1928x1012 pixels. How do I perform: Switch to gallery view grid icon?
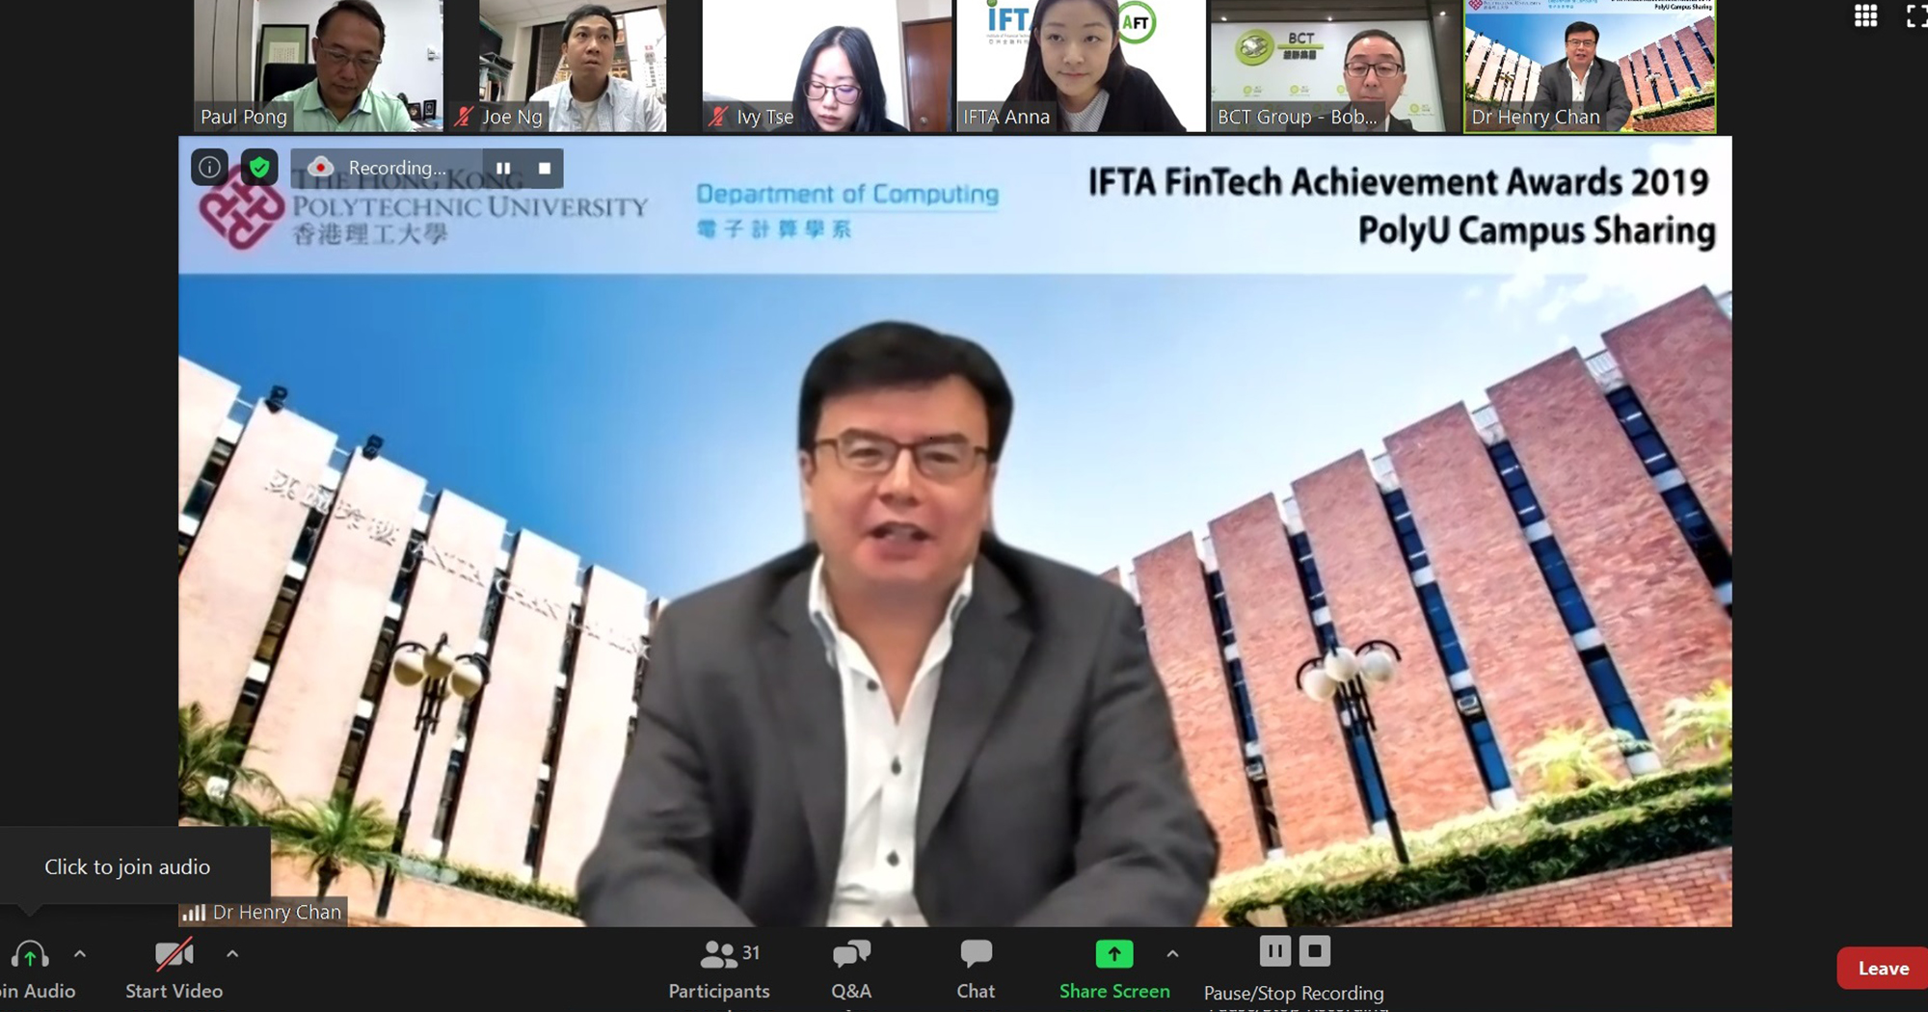point(1865,16)
